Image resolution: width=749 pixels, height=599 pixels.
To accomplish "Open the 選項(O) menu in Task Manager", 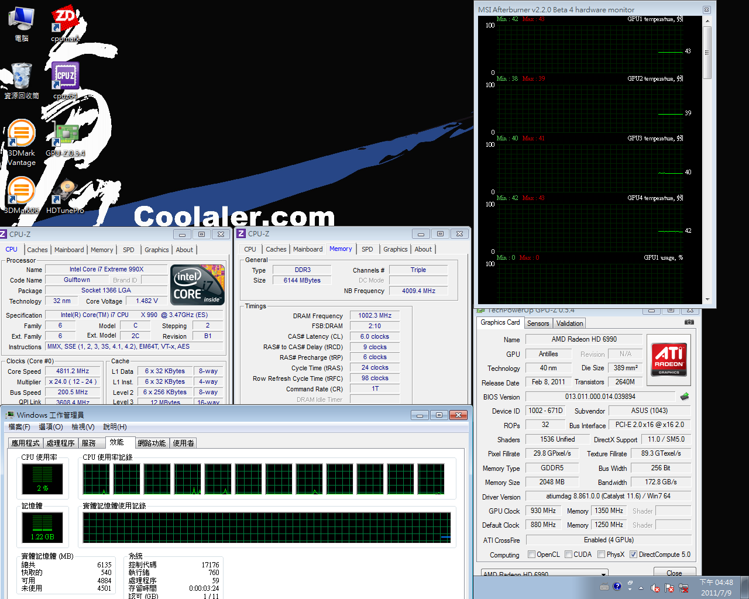I will (51, 427).
